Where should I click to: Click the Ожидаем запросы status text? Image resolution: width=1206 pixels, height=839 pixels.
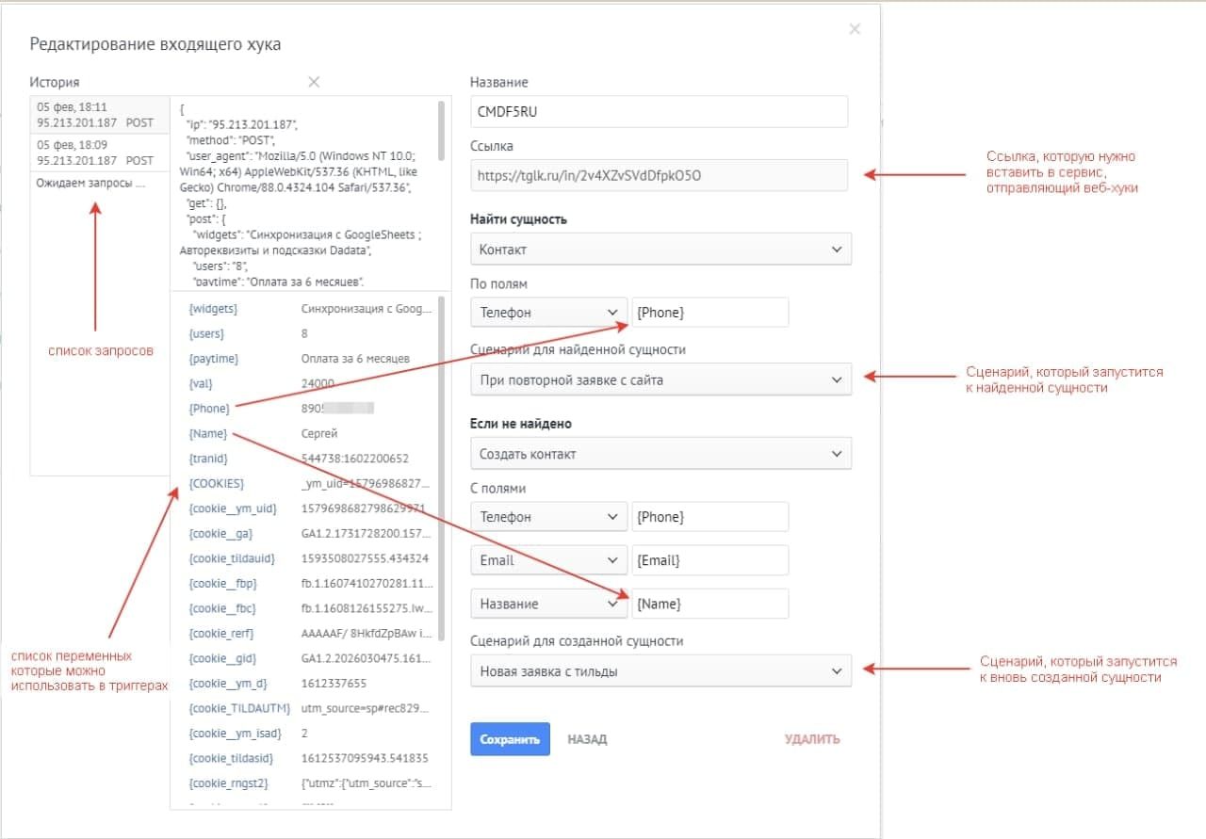90,184
